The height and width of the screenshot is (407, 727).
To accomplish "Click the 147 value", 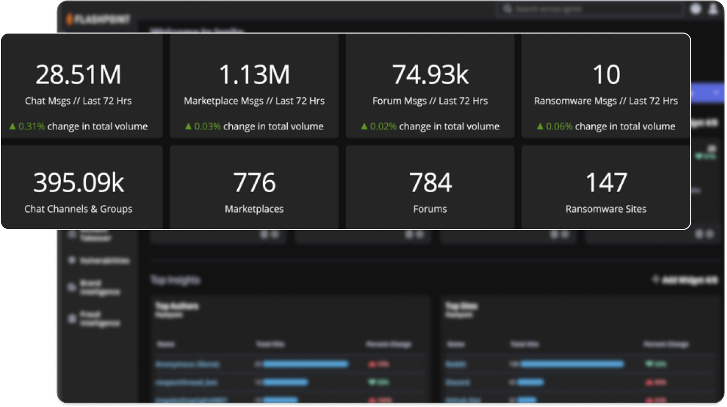I will (x=606, y=183).
